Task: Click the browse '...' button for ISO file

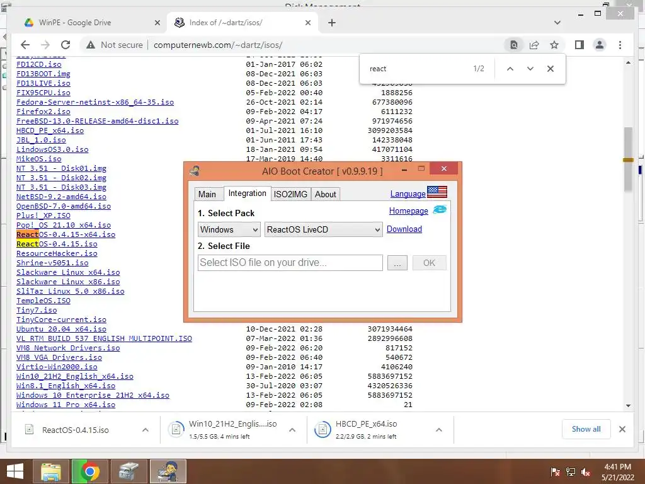Action: click(397, 263)
